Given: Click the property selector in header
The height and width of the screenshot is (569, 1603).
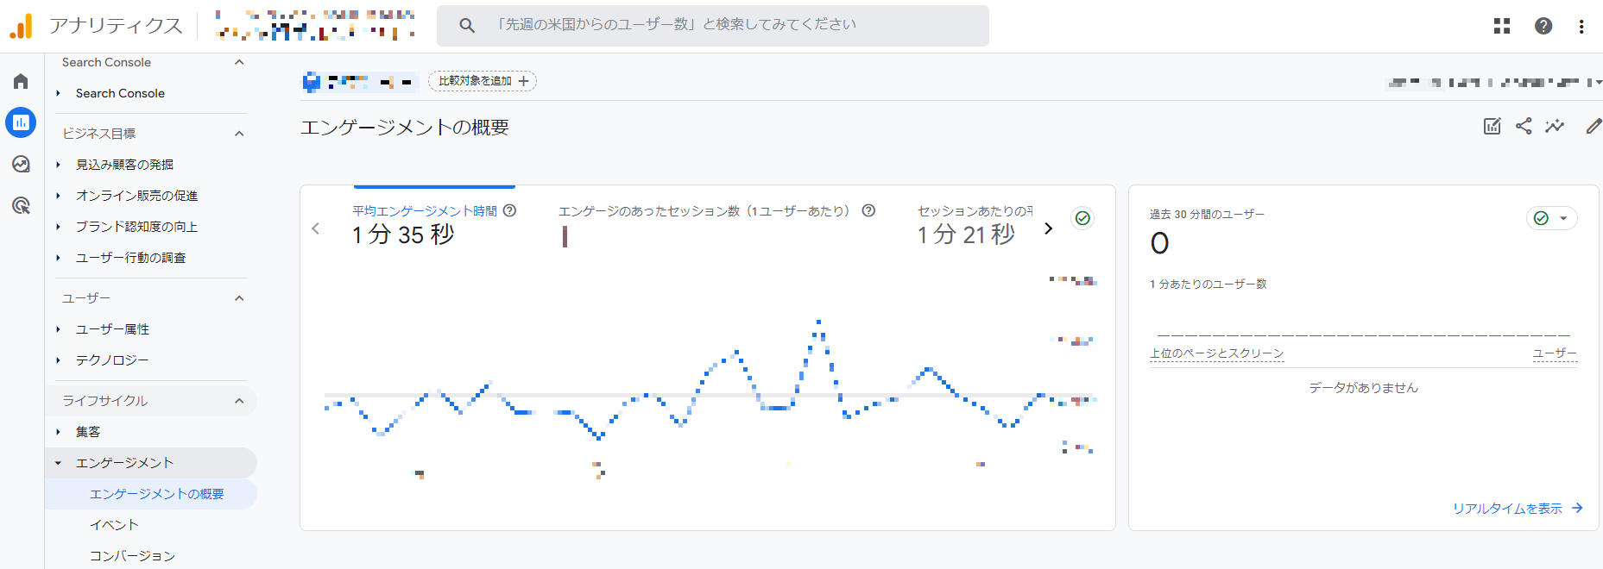Looking at the screenshot, I should [x=316, y=25].
